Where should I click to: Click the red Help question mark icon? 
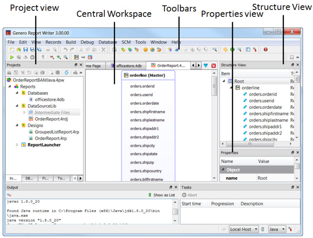[x=266, y=50]
